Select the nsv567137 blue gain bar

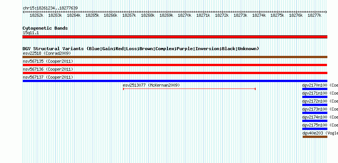tap(175, 81)
